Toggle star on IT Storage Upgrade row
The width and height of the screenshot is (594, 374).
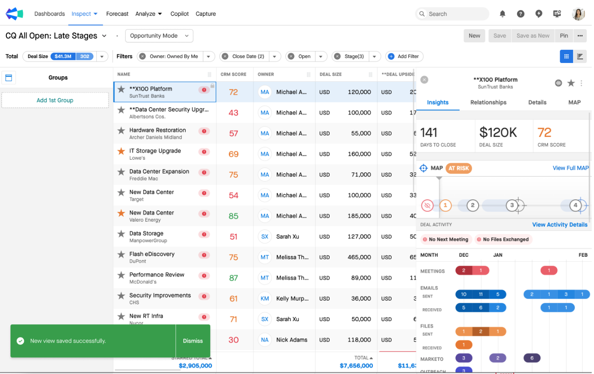pos(121,151)
